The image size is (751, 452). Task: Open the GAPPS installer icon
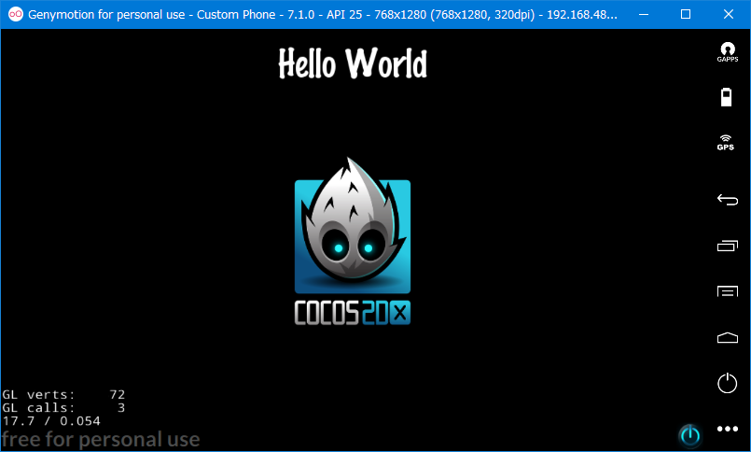click(727, 52)
